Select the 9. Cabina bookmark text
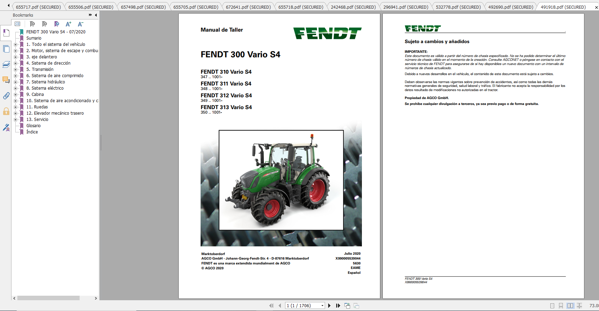599x311 pixels. click(35, 95)
